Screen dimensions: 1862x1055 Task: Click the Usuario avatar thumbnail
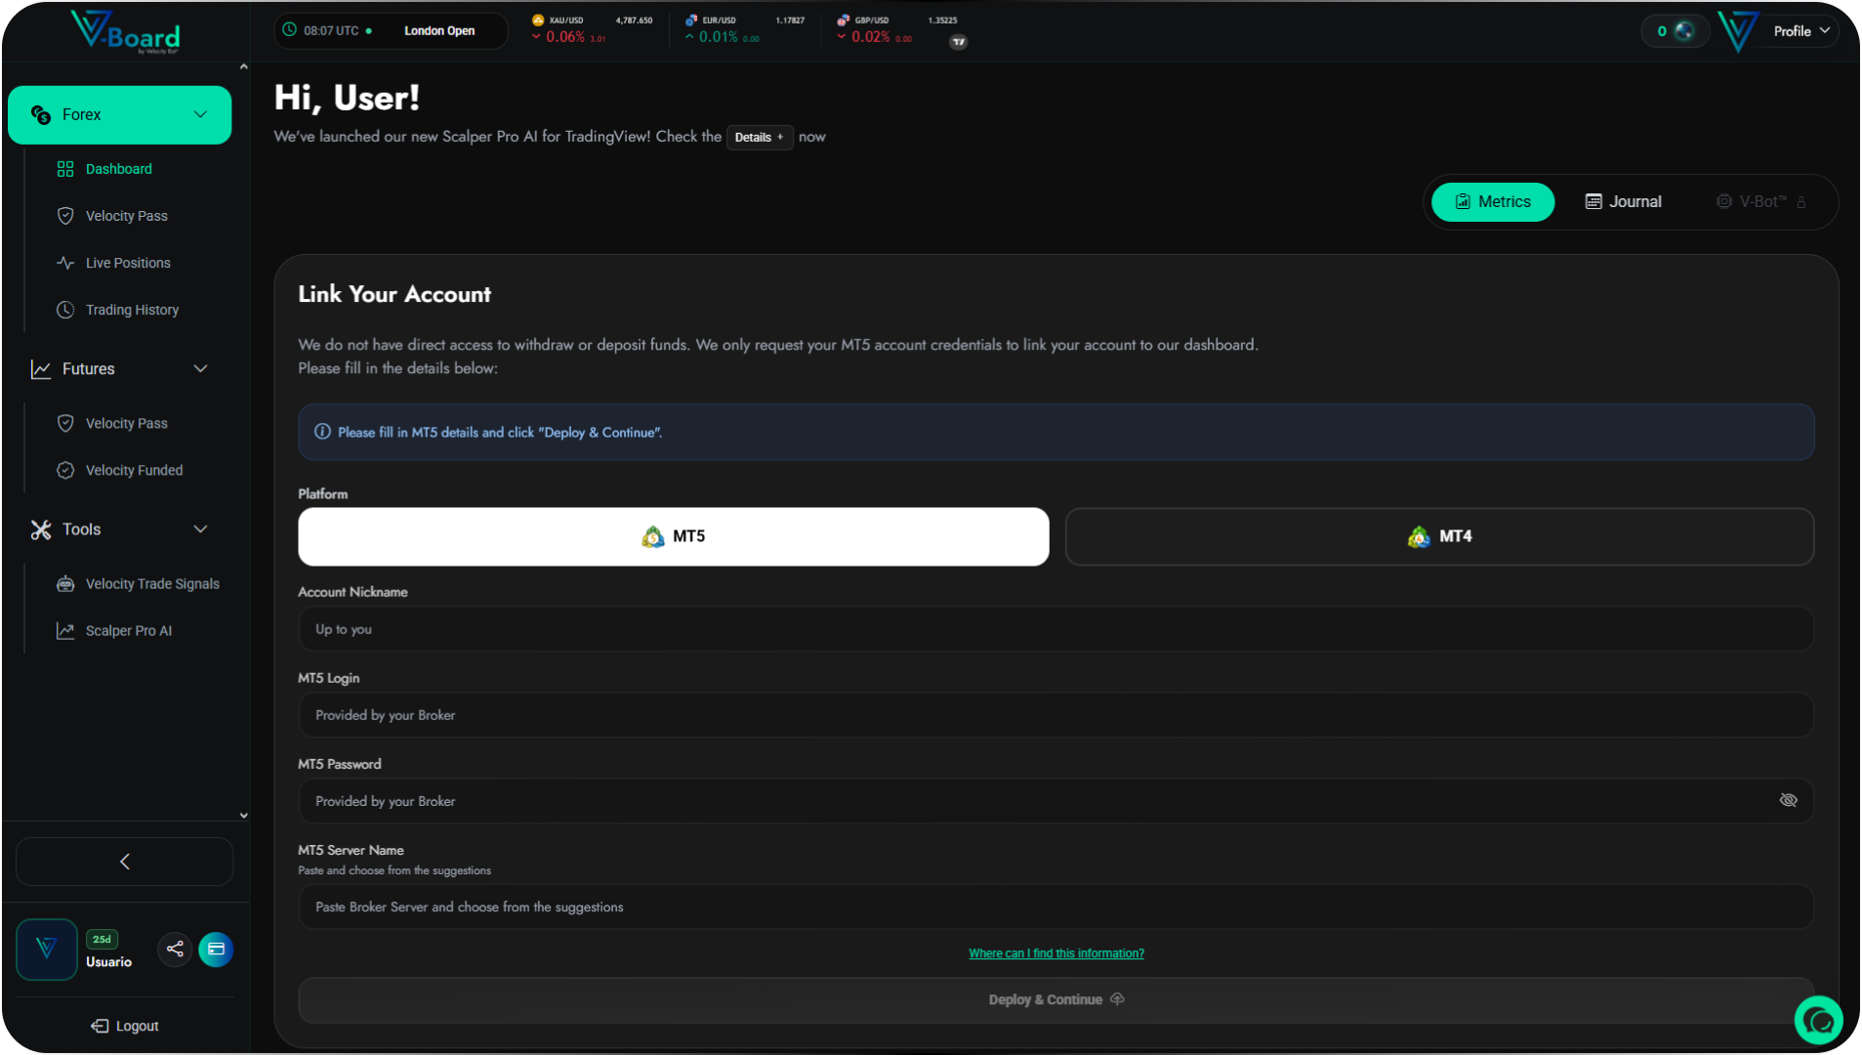[x=47, y=949]
